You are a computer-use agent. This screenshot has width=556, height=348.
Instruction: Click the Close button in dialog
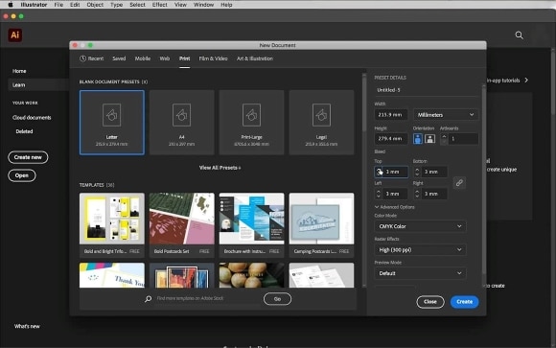tap(430, 302)
